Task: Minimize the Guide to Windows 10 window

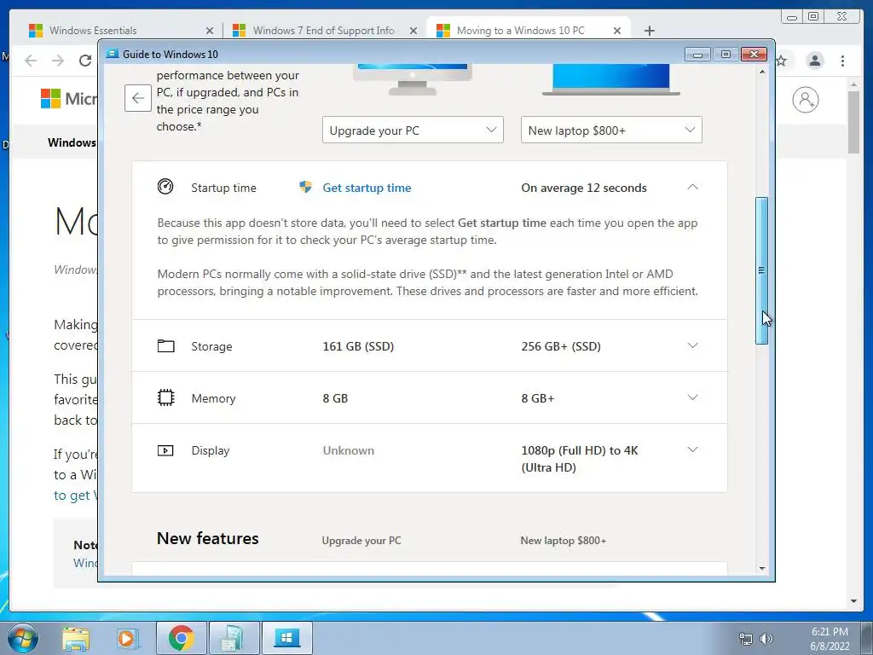Action: click(x=697, y=54)
